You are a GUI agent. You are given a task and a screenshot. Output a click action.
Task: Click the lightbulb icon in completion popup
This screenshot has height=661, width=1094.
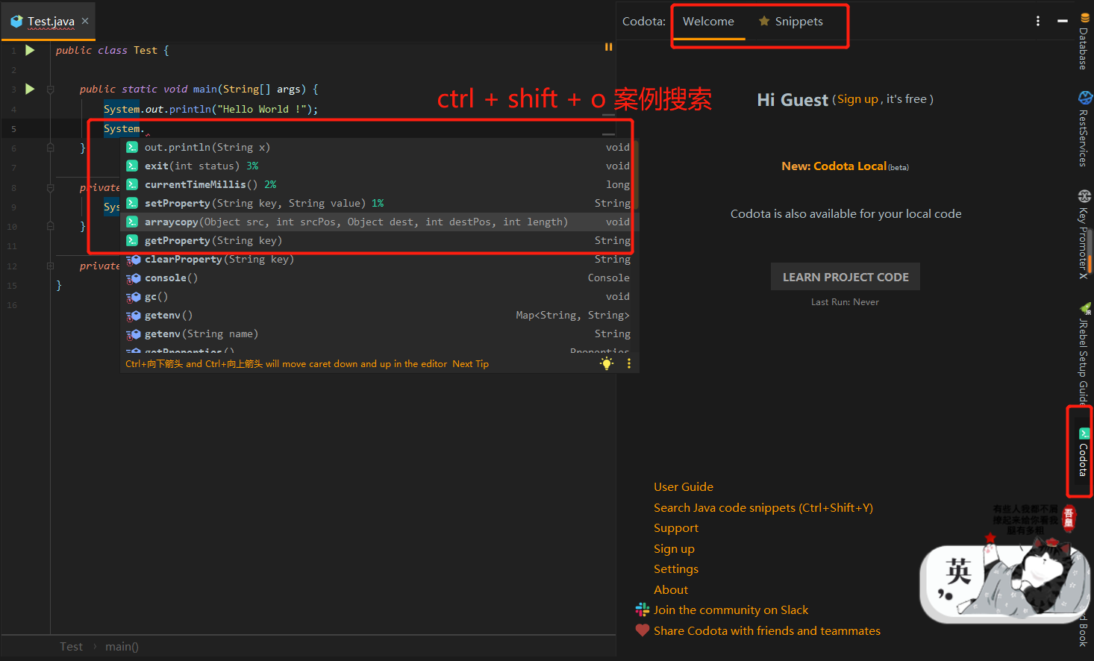[x=607, y=363]
